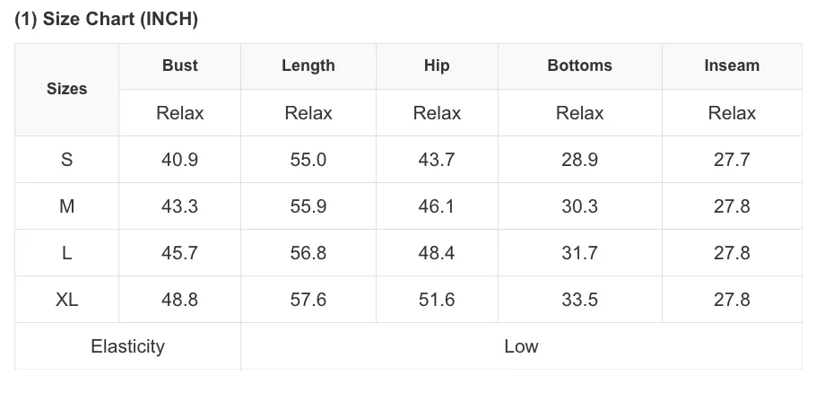Click the Low elasticity value cell

[x=521, y=346]
